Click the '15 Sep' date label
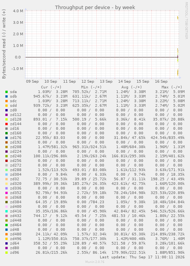Screen dimensions: 190x266 click(x=143, y=82)
